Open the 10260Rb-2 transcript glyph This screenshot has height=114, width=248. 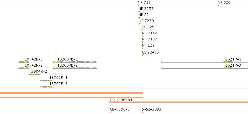click(75, 68)
